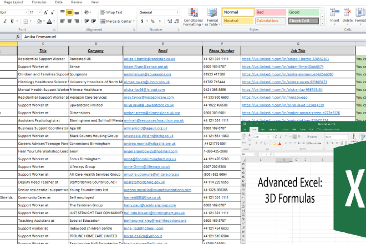This screenshot has width=366, height=244.
Task: Select Bottom Align
Action: pos(77,12)
